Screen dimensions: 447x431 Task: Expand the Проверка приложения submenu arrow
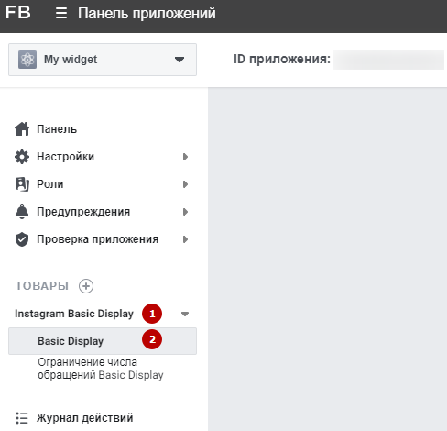point(185,239)
